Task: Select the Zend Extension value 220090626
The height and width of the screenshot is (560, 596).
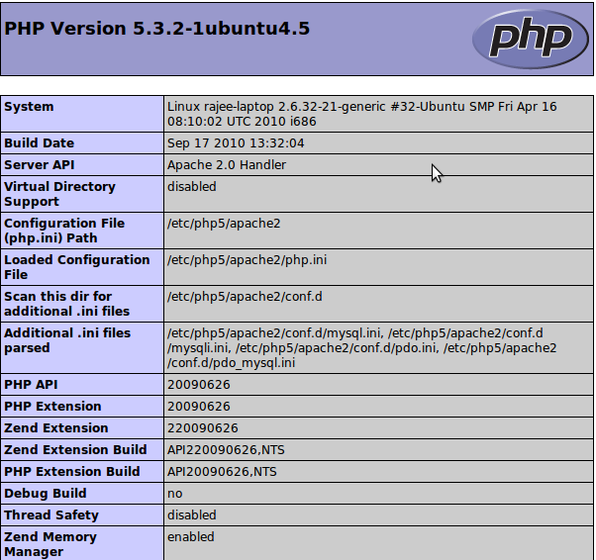Action: coord(203,428)
